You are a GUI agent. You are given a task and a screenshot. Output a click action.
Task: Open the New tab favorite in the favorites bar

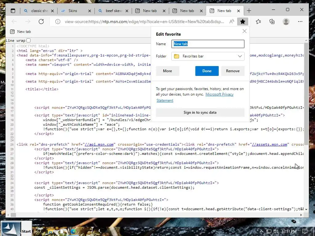tap(21, 32)
